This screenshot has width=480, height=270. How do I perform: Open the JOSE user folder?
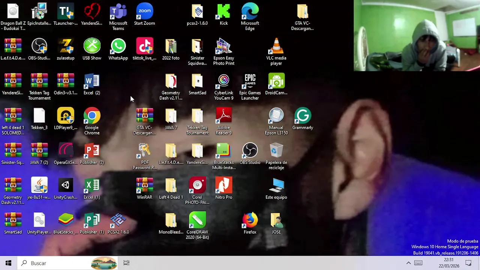pos(276,223)
